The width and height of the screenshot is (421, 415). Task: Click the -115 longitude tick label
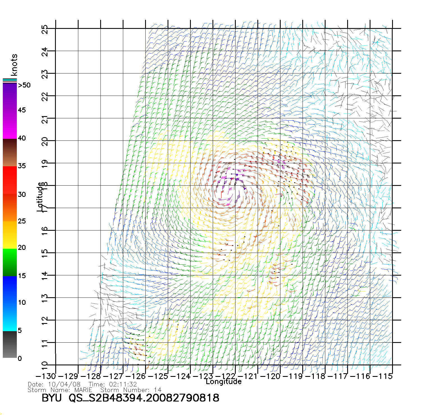(383, 376)
